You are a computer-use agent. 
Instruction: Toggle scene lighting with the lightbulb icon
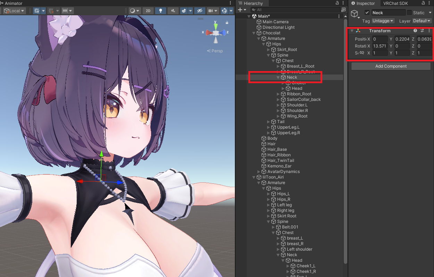[160, 11]
